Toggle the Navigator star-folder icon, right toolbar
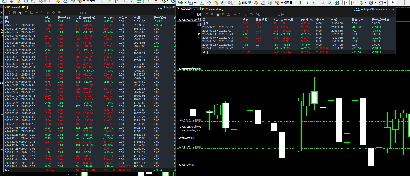This screenshot has height=176, width=410. (x=216, y=3)
